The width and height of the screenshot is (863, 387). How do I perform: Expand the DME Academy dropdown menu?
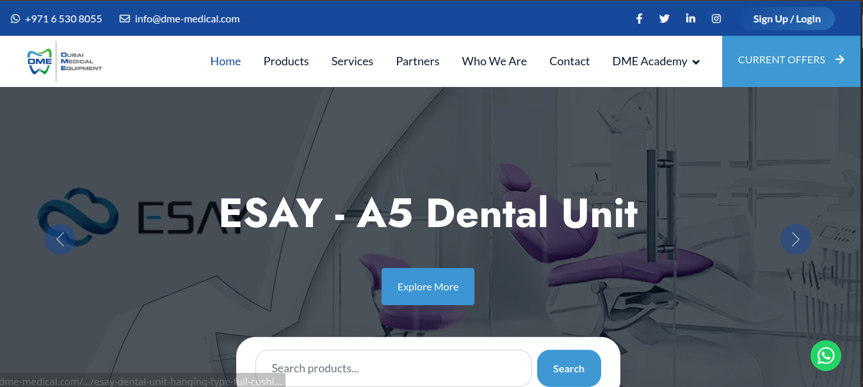tap(656, 61)
